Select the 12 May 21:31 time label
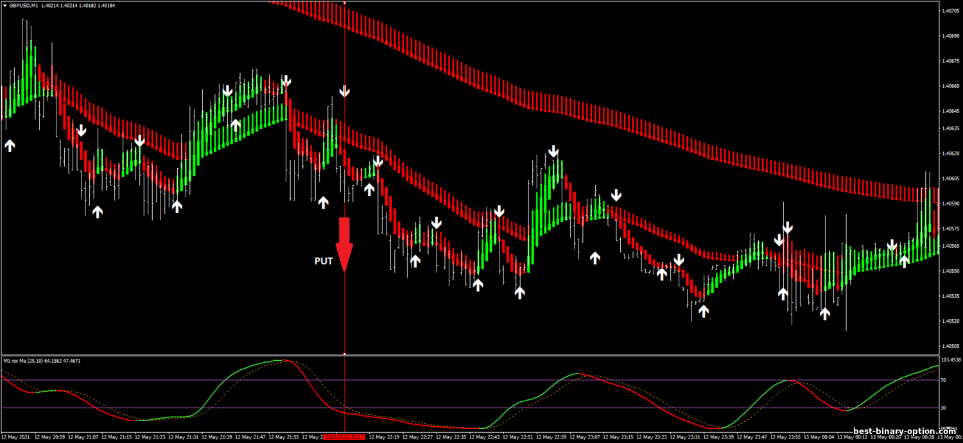Screen dimensions: 963x443 click(x=184, y=437)
